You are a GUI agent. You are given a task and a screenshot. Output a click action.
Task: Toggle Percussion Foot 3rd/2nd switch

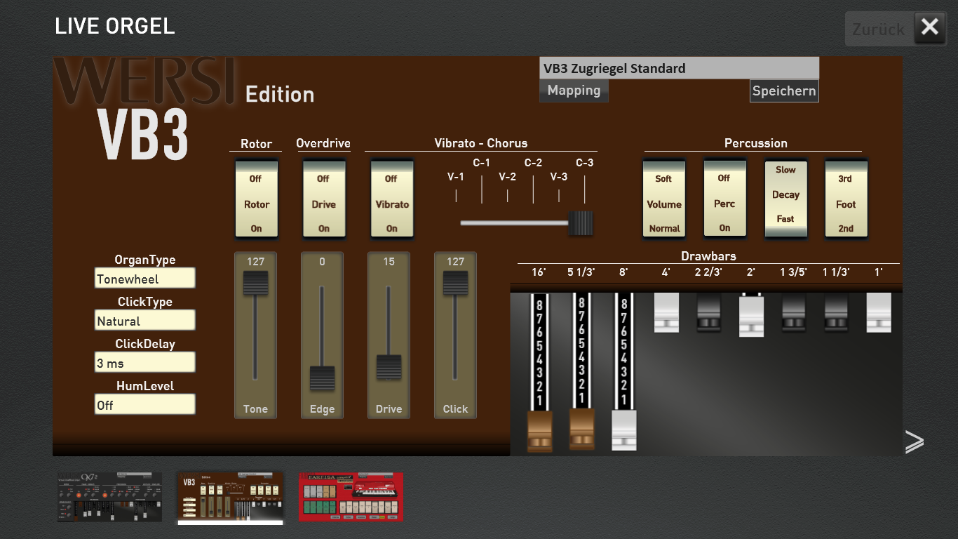coord(846,199)
